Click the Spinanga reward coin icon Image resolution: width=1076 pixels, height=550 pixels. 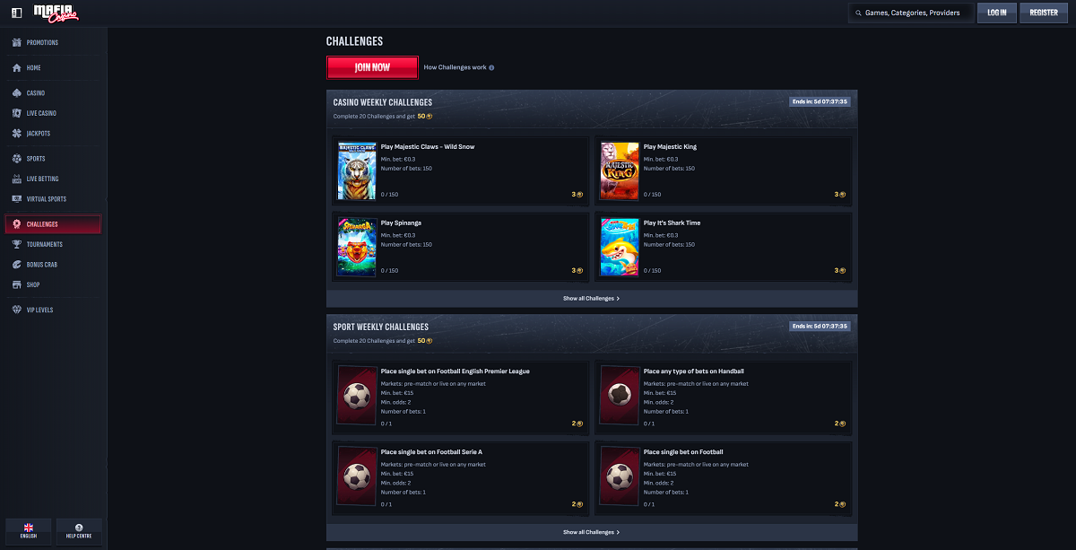[580, 270]
